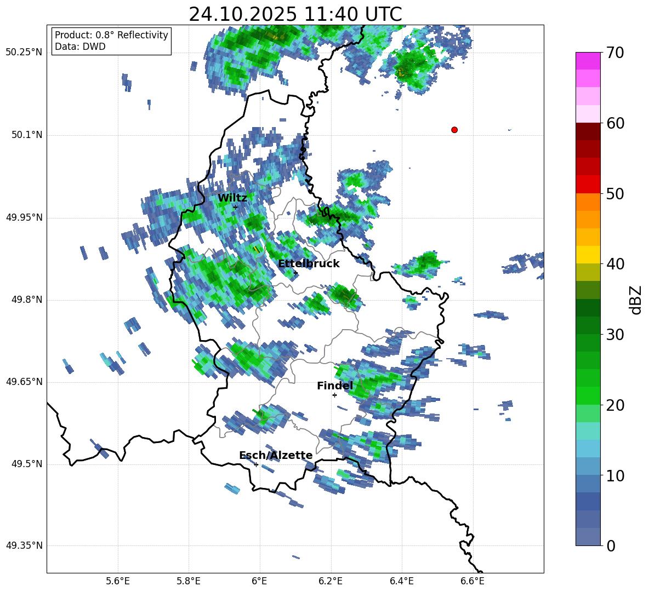Click the 20 tick on colorbar
This screenshot has height=592, width=649.
pos(615,405)
